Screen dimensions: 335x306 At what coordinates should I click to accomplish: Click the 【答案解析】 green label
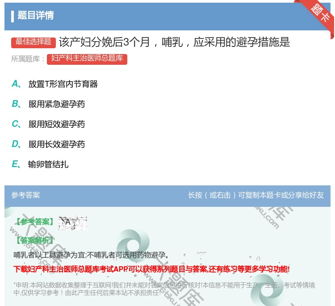coord(35,241)
